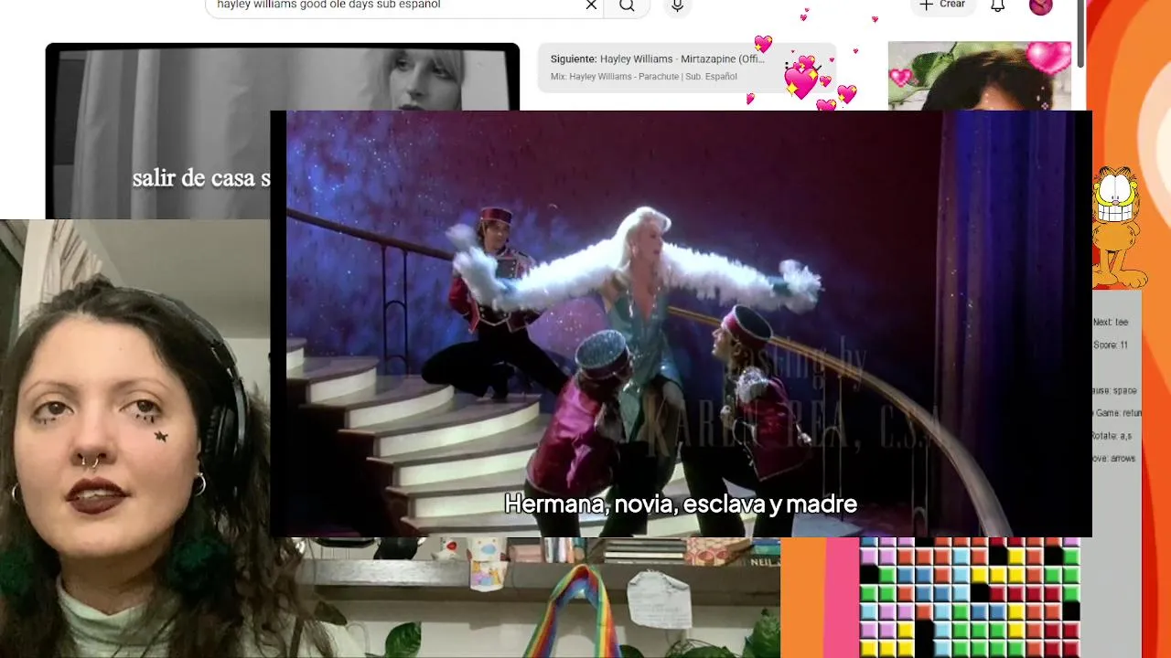Click the 'Score: 11' text
Image resolution: width=1171 pixels, height=658 pixels.
[1111, 345]
